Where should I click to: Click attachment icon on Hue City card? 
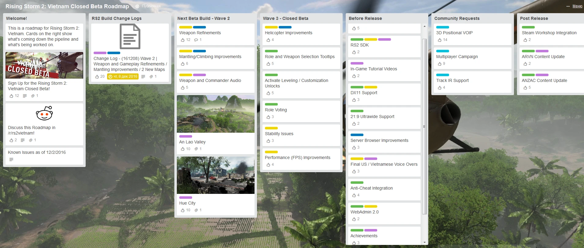coord(196,210)
